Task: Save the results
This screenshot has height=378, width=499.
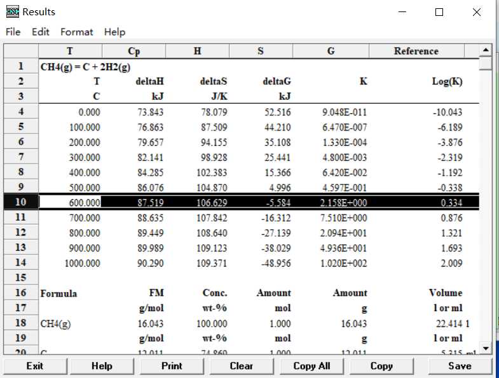Action: tap(460, 366)
